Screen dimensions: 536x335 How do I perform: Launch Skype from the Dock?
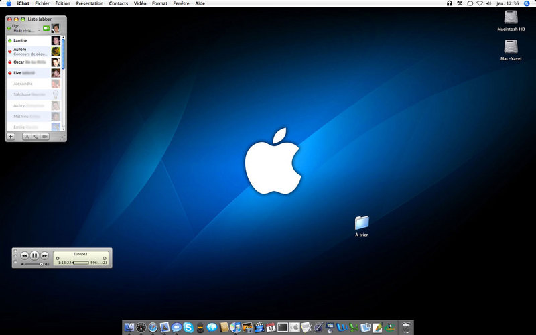click(x=188, y=327)
